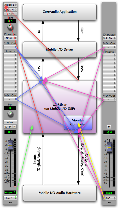Open the Line +4 input level dropdown
This screenshot has width=119, height=209.
click(10, 10)
